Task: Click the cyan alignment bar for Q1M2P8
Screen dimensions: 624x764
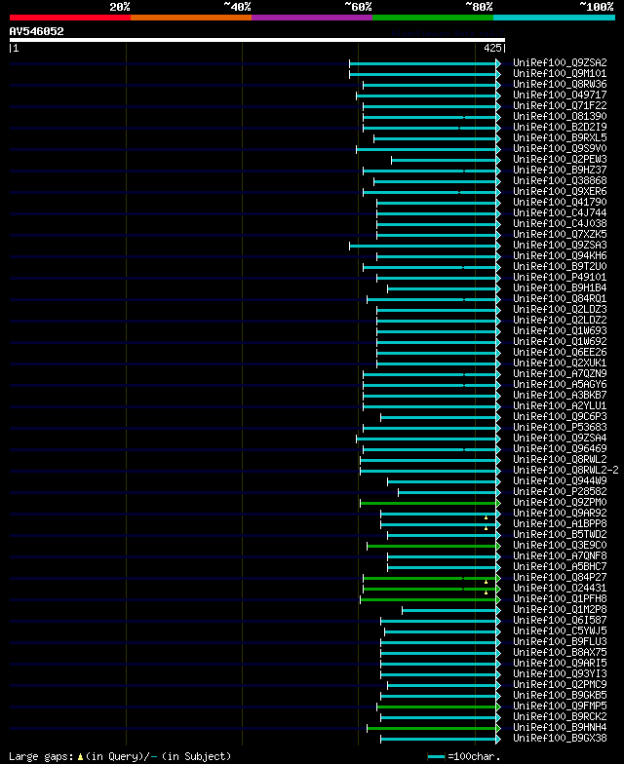Action: (448, 610)
